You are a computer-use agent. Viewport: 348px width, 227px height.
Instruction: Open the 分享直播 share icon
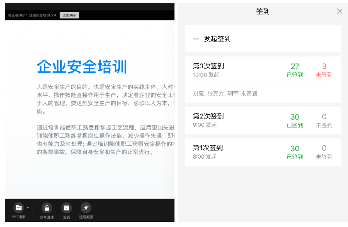click(47, 208)
